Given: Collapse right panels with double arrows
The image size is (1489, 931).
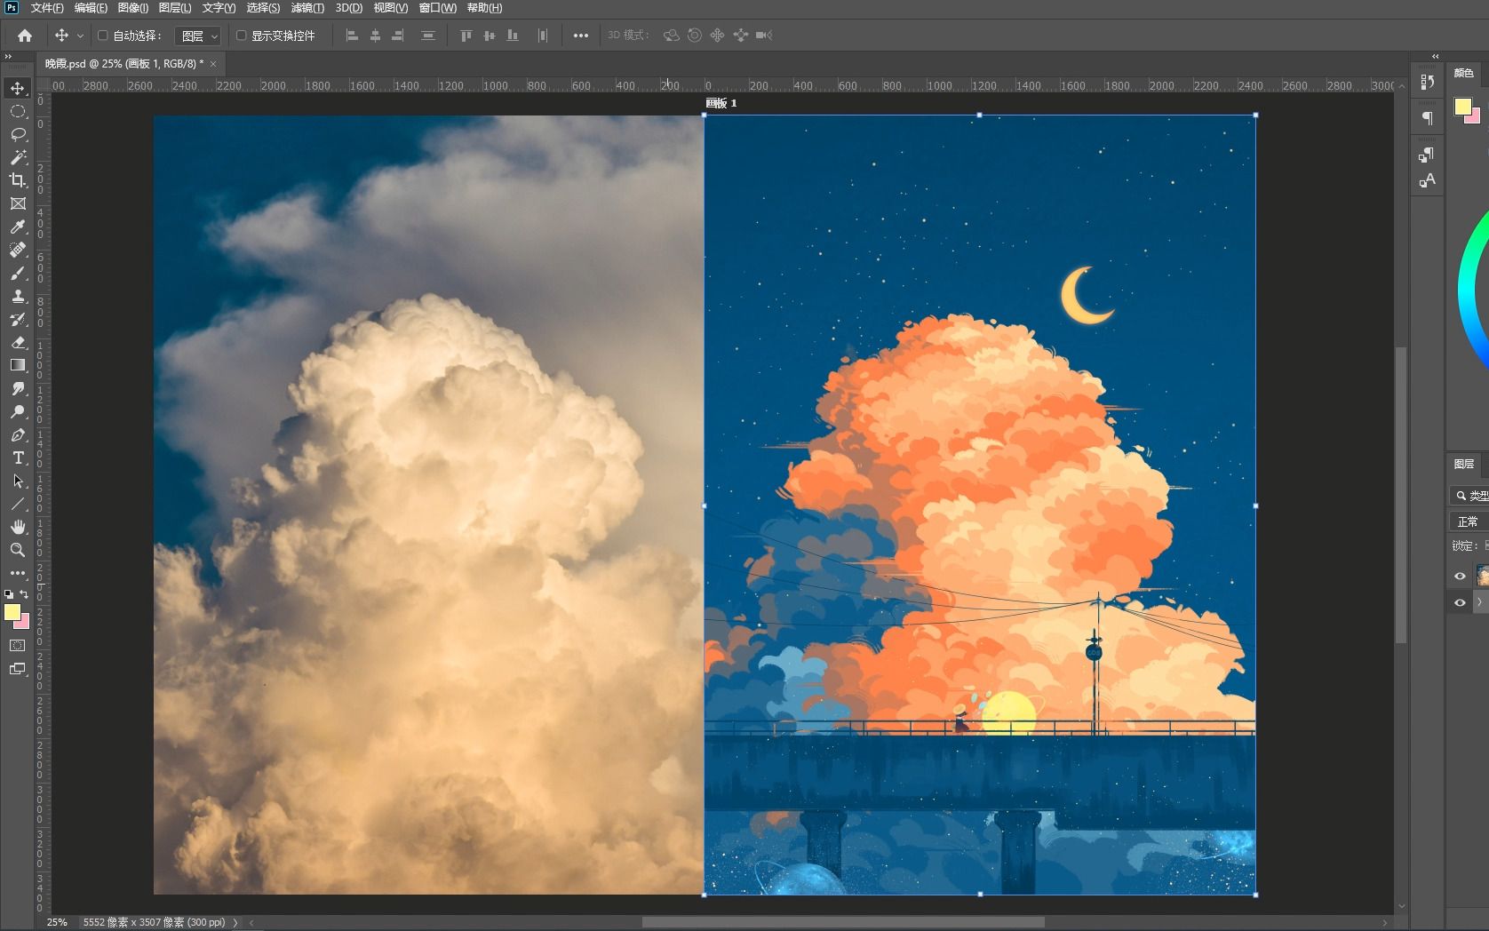Looking at the screenshot, I should click(x=1435, y=56).
